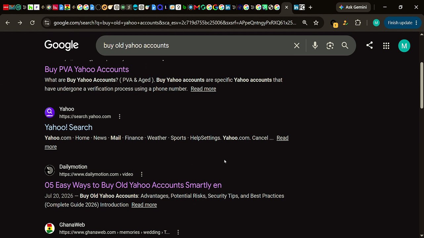Click the 'Jul 20, 2026' date text
Viewport: 424px width, 238px height.
[59, 196]
